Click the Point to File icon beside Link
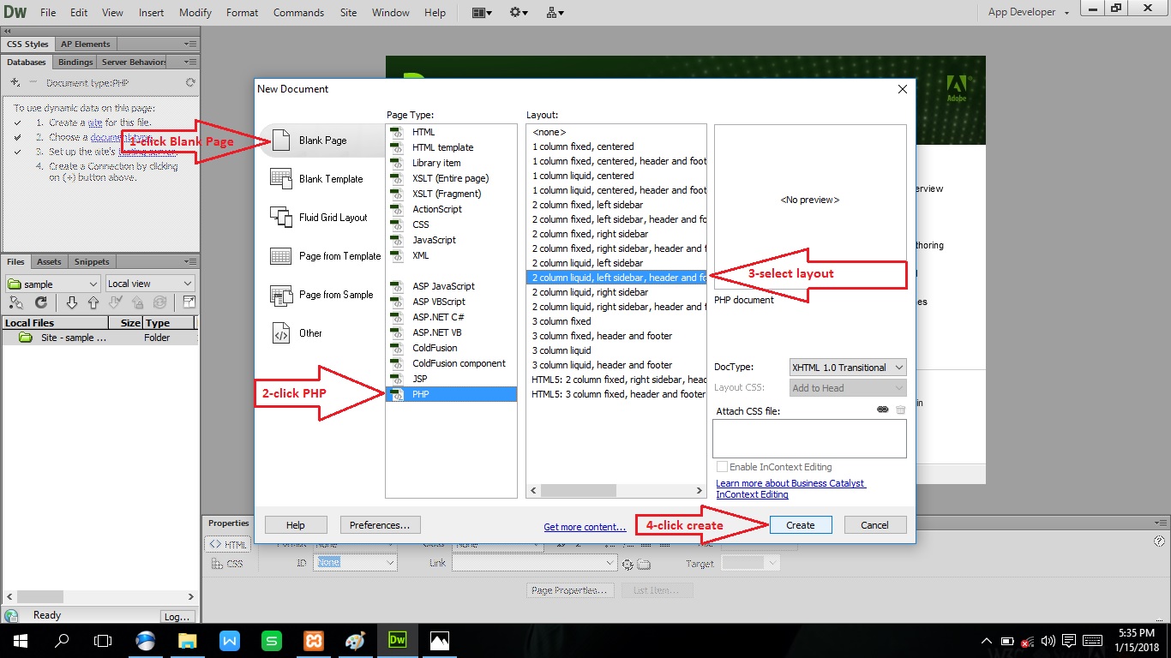The height and width of the screenshot is (658, 1171). point(628,564)
